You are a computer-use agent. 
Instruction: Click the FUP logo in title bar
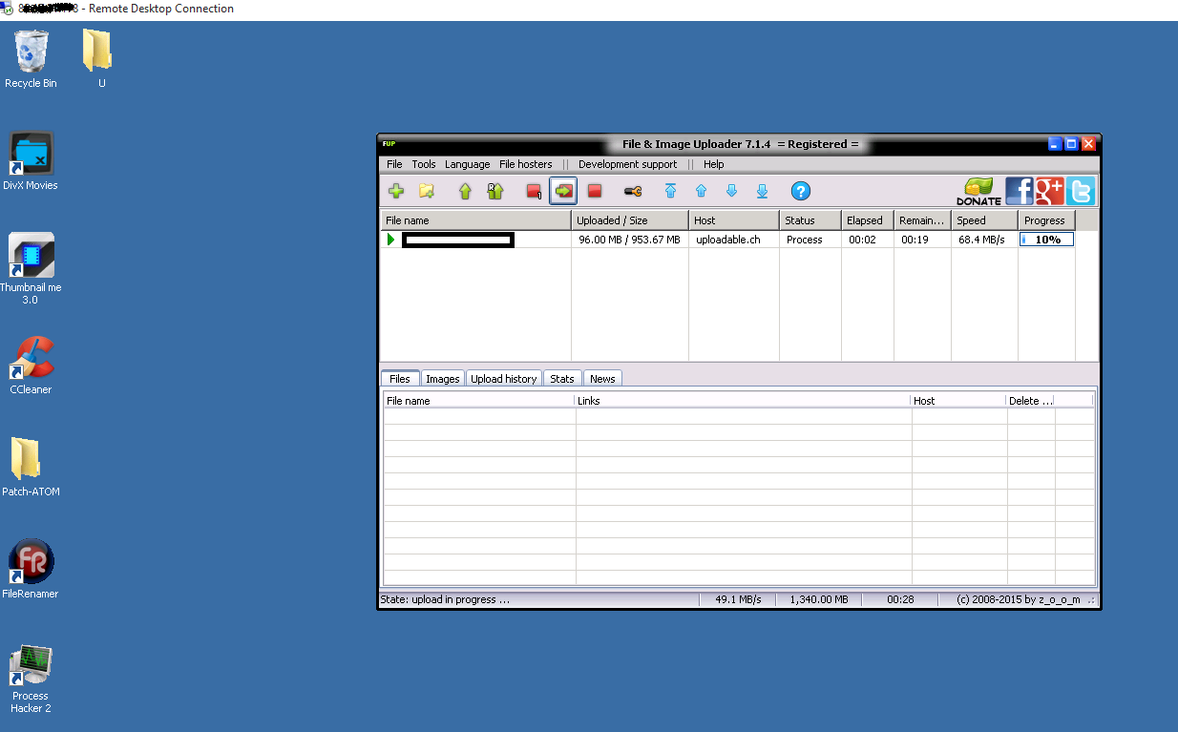(x=389, y=144)
